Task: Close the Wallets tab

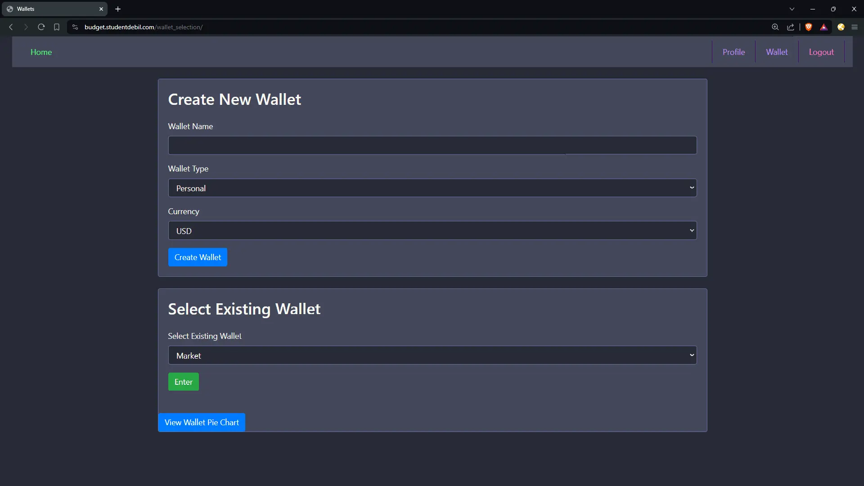Action: pyautogui.click(x=101, y=9)
